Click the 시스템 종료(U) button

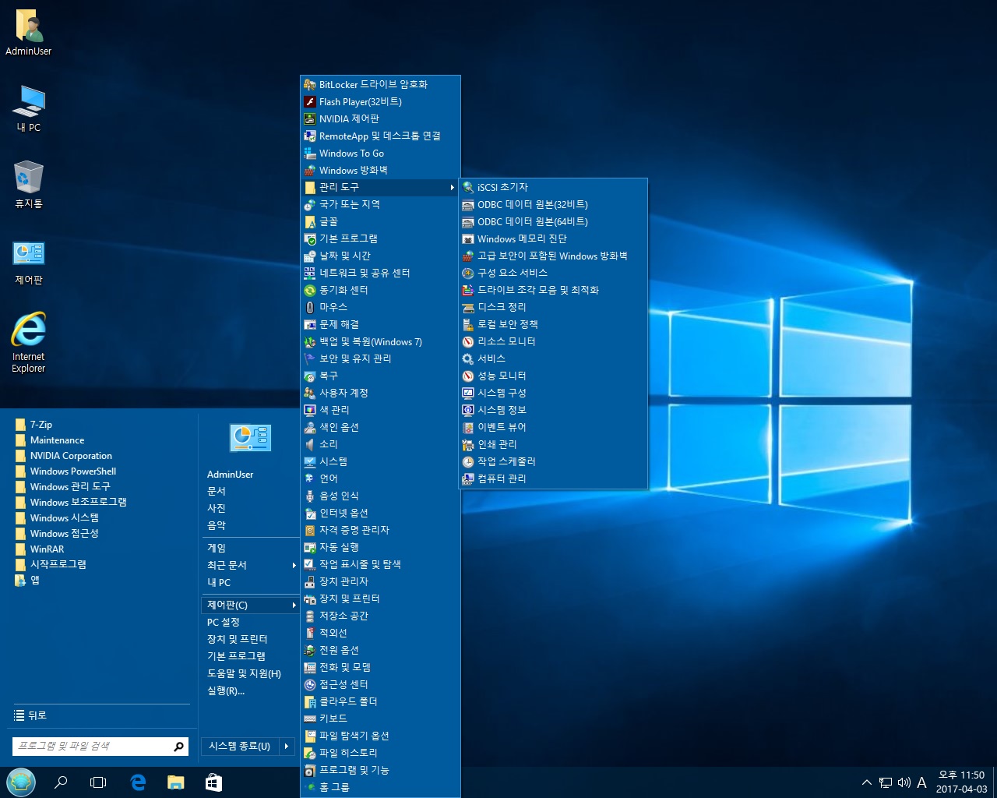(240, 747)
